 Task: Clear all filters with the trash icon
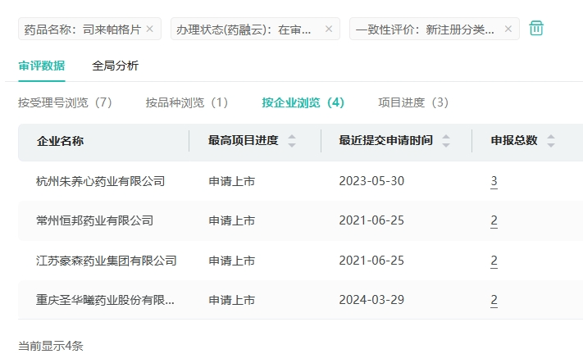point(536,29)
